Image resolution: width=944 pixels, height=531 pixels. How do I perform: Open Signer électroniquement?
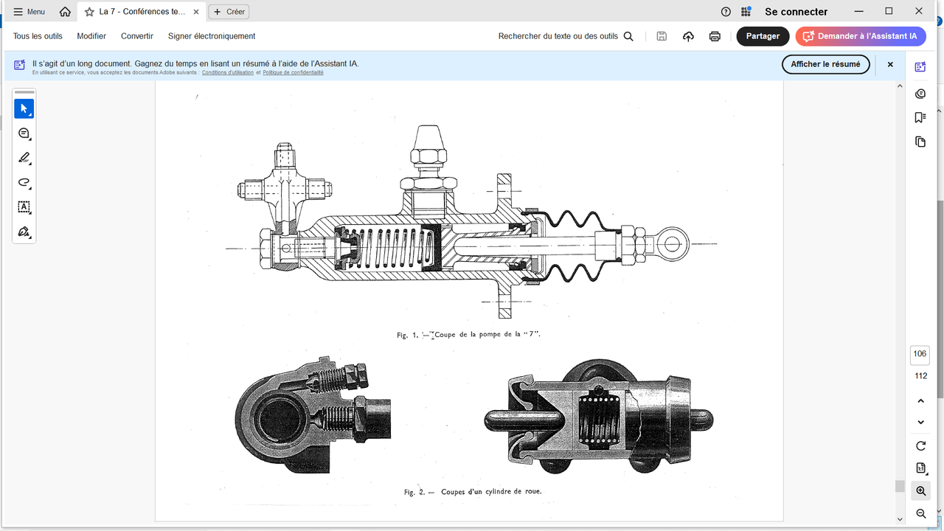[x=212, y=36]
